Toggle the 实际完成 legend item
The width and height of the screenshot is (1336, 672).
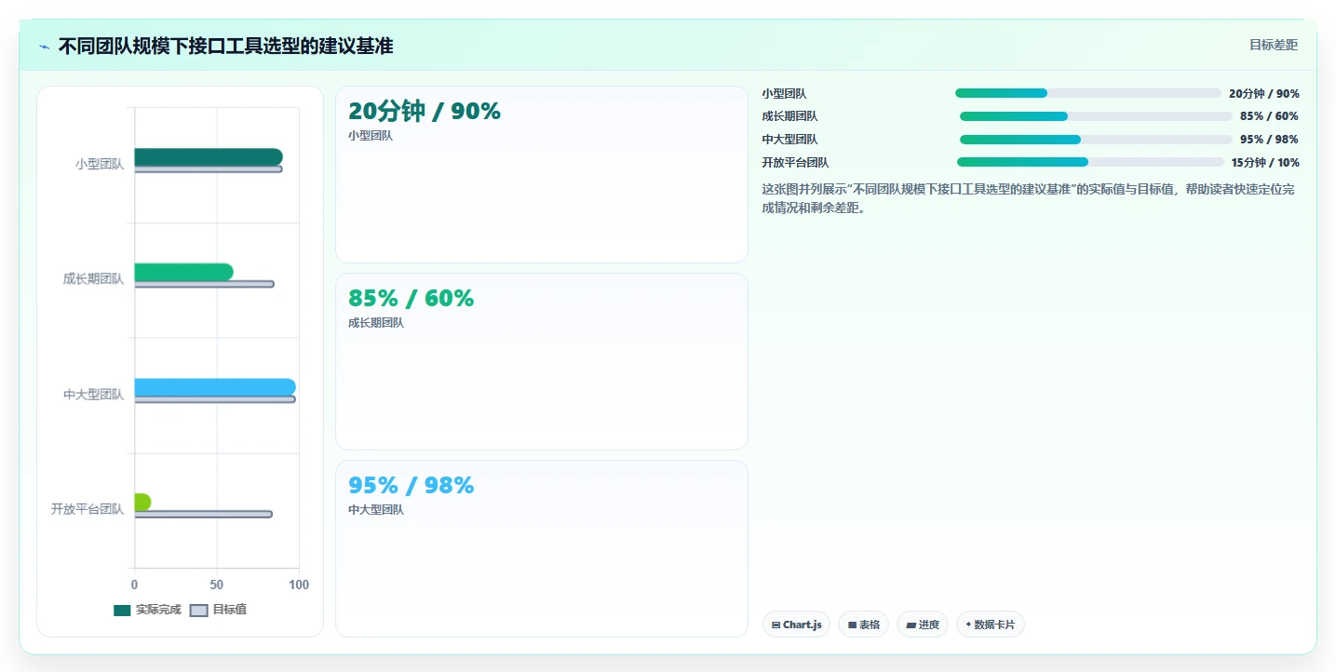[x=147, y=610]
